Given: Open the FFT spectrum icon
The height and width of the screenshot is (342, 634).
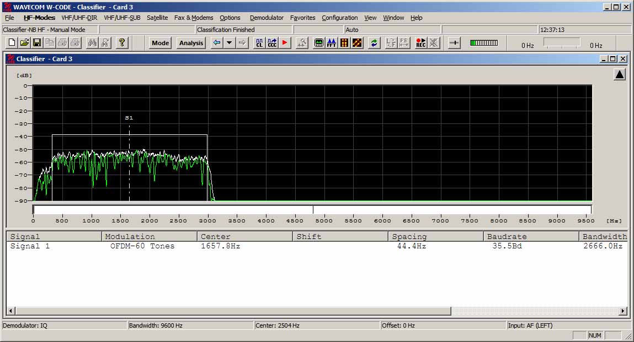Looking at the screenshot, I should click(x=332, y=43).
